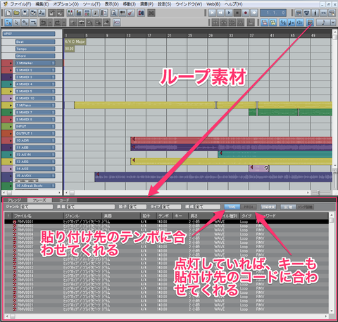This screenshot has height=322, width=338.
Task: Select the RMV0001 loop file row
Action: point(166,221)
